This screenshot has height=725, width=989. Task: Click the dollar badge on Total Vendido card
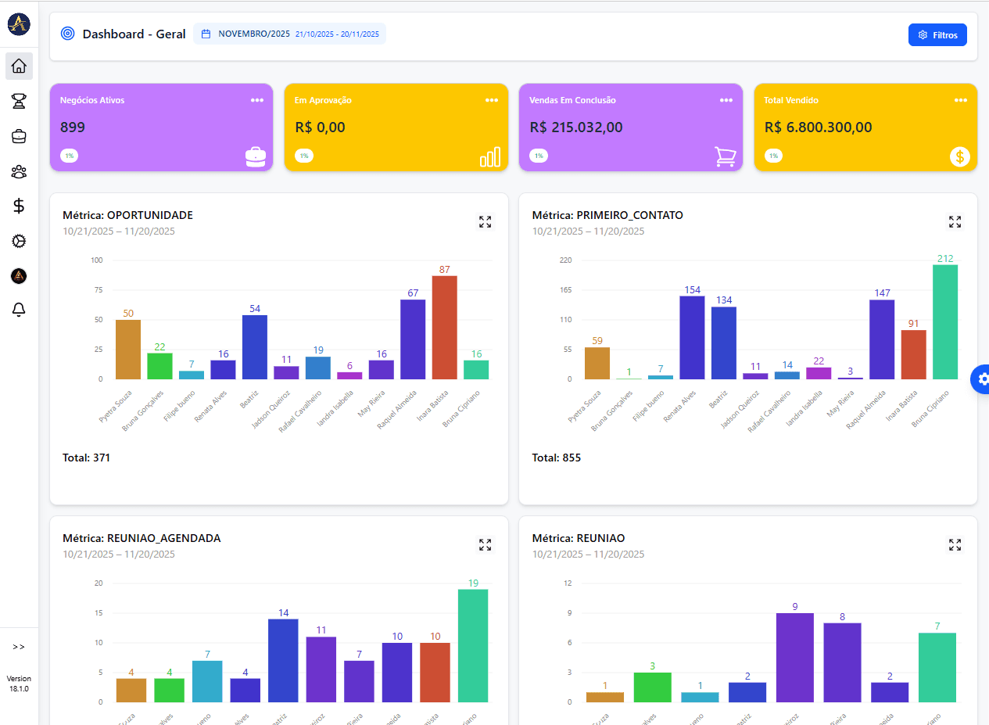click(x=960, y=156)
